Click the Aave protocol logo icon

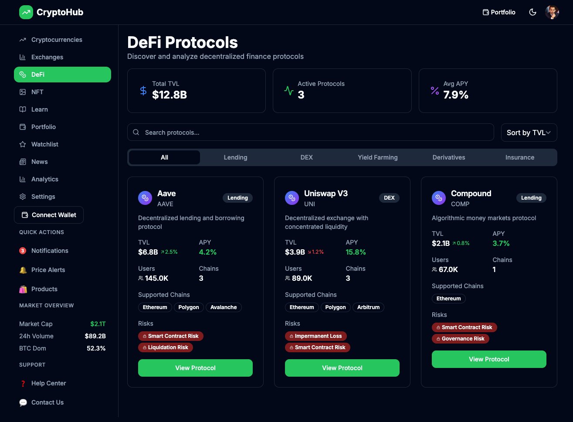[145, 198]
